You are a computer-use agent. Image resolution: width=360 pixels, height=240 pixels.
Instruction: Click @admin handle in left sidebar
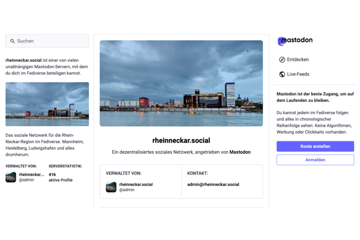click(26, 180)
